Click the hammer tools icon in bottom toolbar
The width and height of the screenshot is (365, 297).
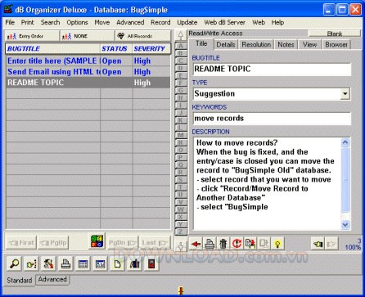48,263
